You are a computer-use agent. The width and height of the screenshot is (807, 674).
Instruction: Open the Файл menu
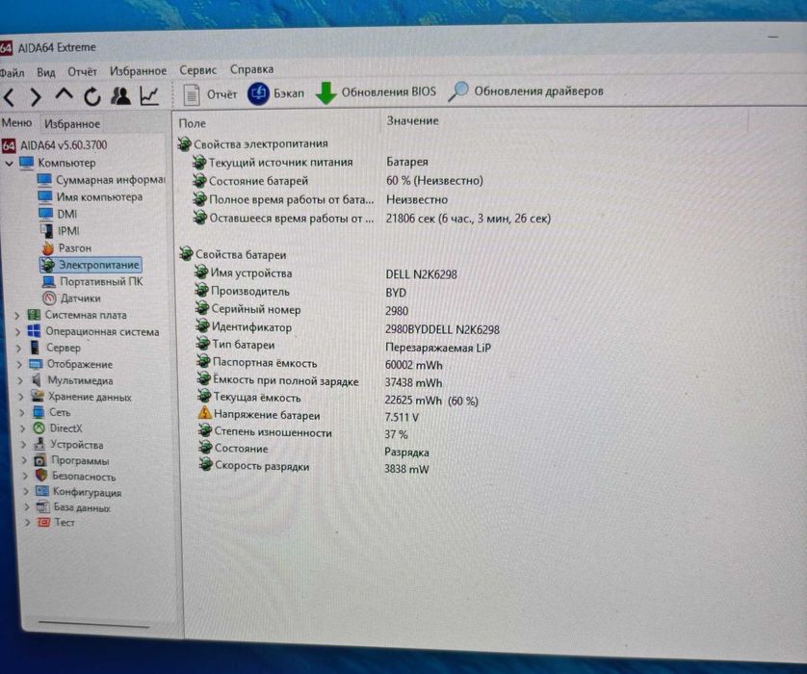(12, 73)
